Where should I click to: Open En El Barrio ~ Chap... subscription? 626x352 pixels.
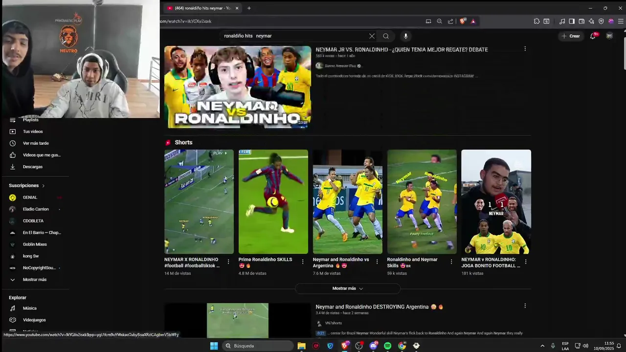(42, 233)
